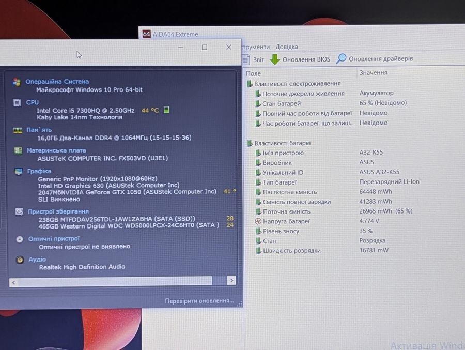Click the CPU section heading
Viewport: 465px width, 350px height.
coord(32,102)
